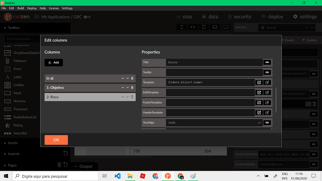Viewport: 322px width, 181px height.
Task: Click EditTemplate edit pencil icon
Action: [267, 92]
